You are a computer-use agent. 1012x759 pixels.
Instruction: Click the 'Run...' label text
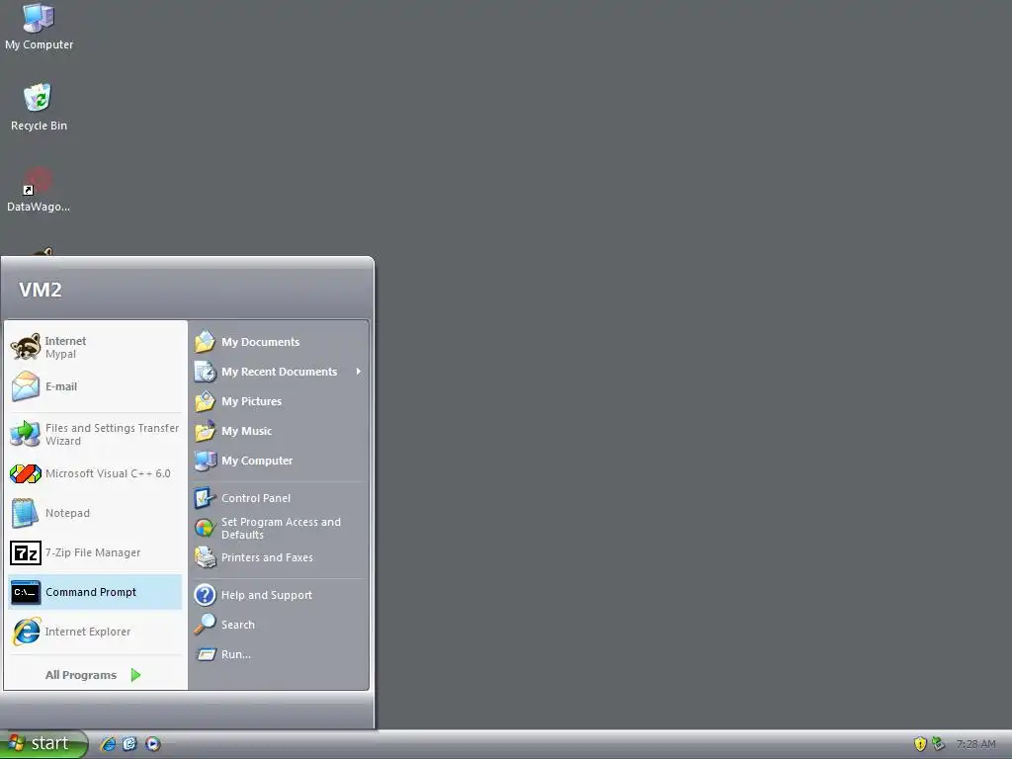[236, 654]
